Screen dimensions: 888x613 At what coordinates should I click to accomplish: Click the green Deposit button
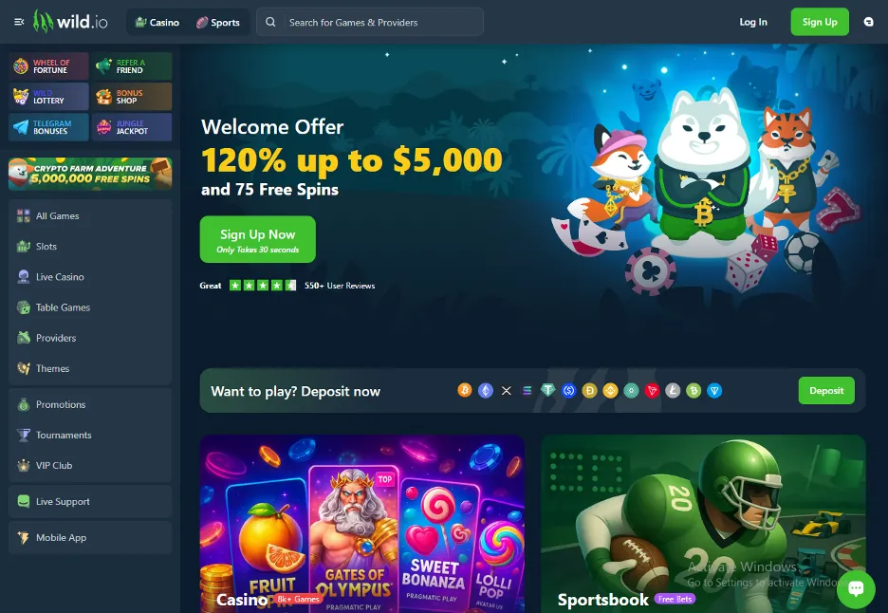click(826, 390)
